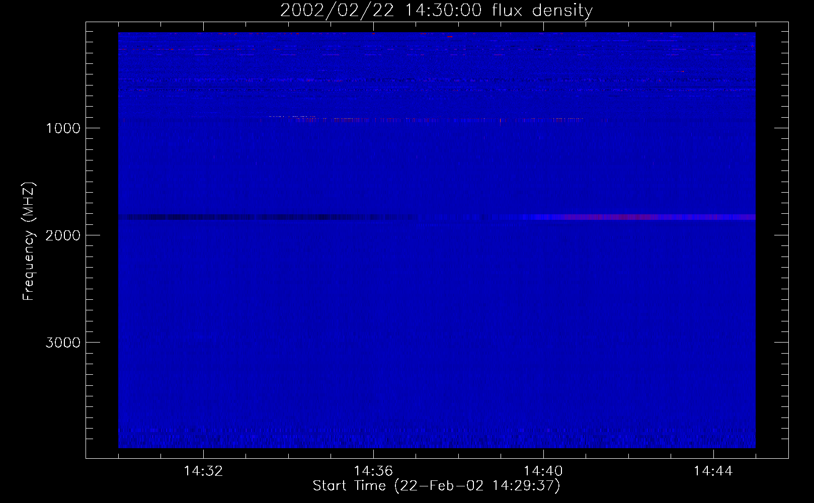Click the '14:44' time tick label
814x503 pixels.
coord(713,471)
